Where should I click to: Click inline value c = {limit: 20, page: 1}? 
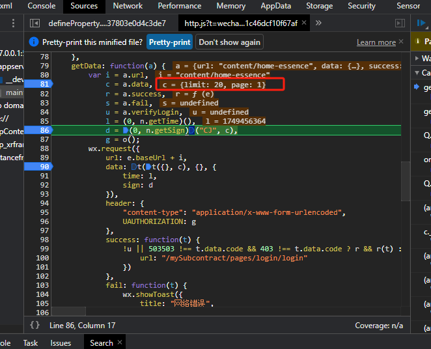pyautogui.click(x=214, y=85)
